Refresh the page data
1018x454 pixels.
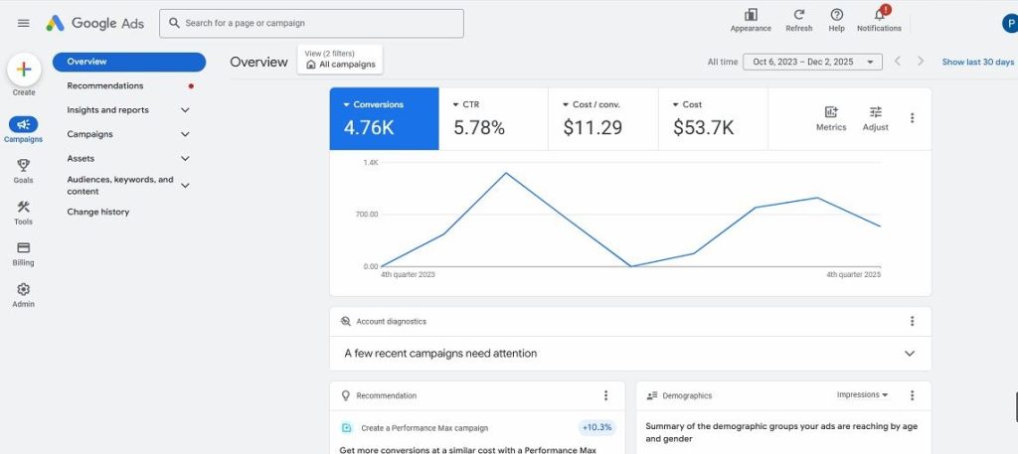click(x=798, y=15)
